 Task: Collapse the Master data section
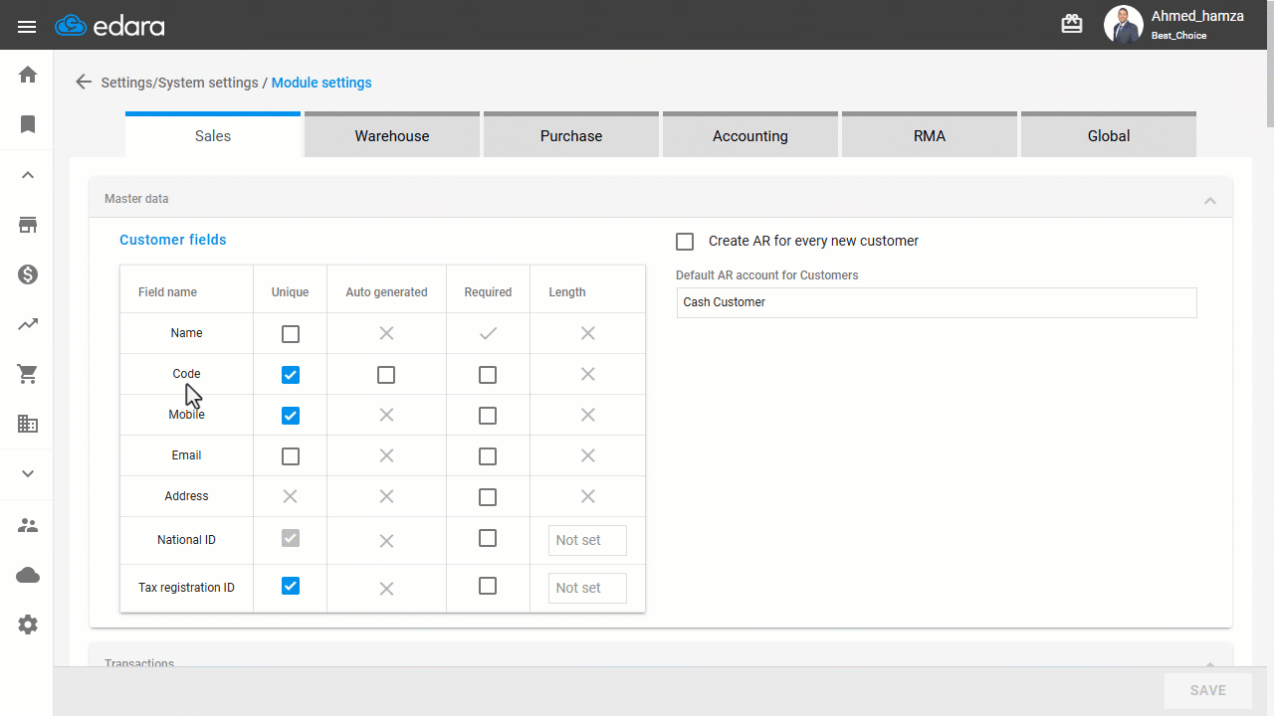[x=1210, y=200]
